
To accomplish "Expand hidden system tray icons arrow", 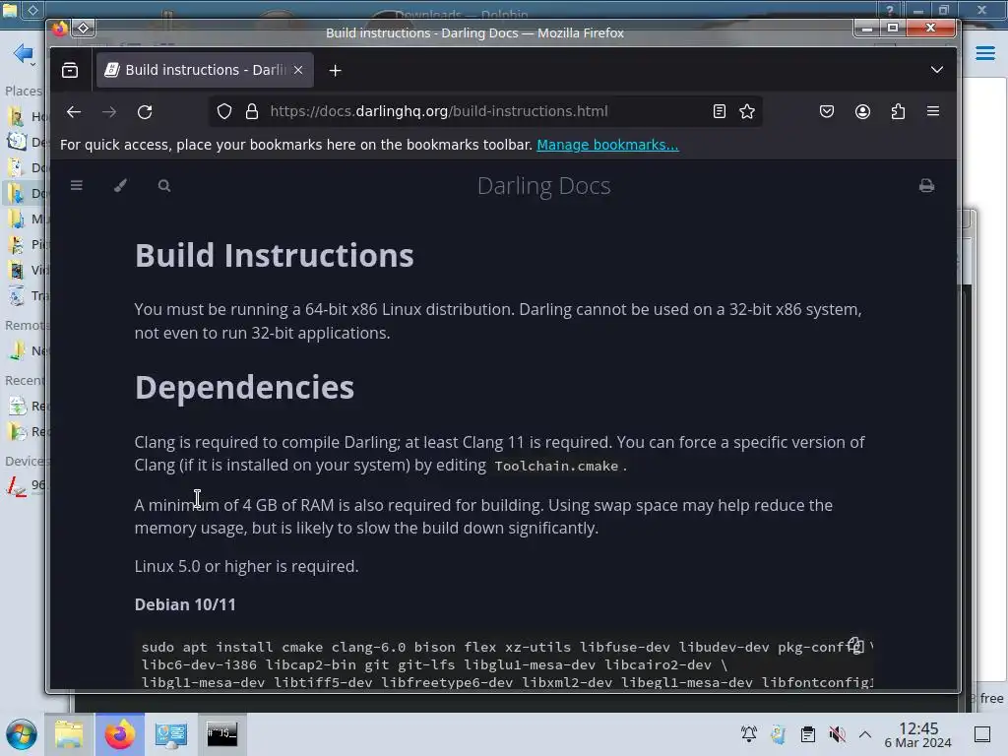I will pos(865,734).
